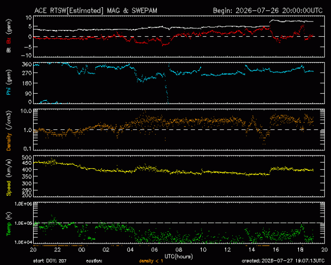The height and width of the screenshot is (265, 331).
Task: Click the "250" tick on Speed axis
Action: click(x=27, y=190)
